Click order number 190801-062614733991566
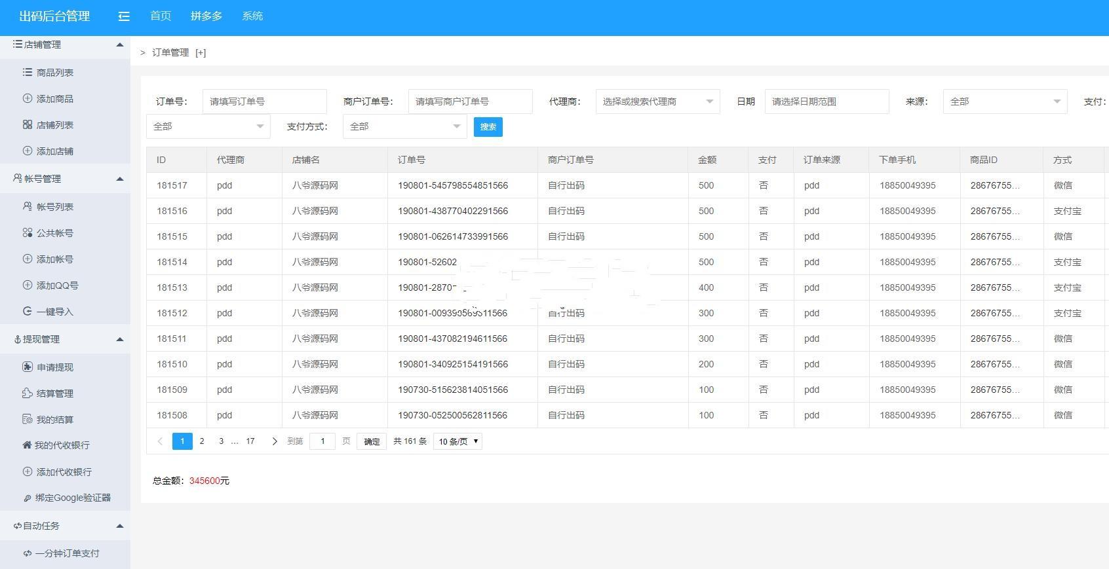Screen dimensions: 1109x569 [453, 237]
